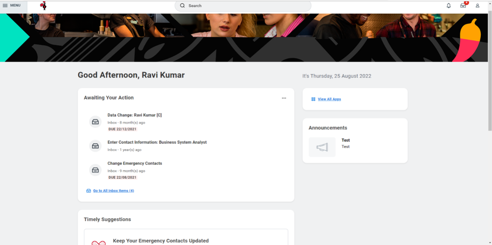Click inbox icon beside Data Change item
This screenshot has width=492, height=245.
point(96,122)
